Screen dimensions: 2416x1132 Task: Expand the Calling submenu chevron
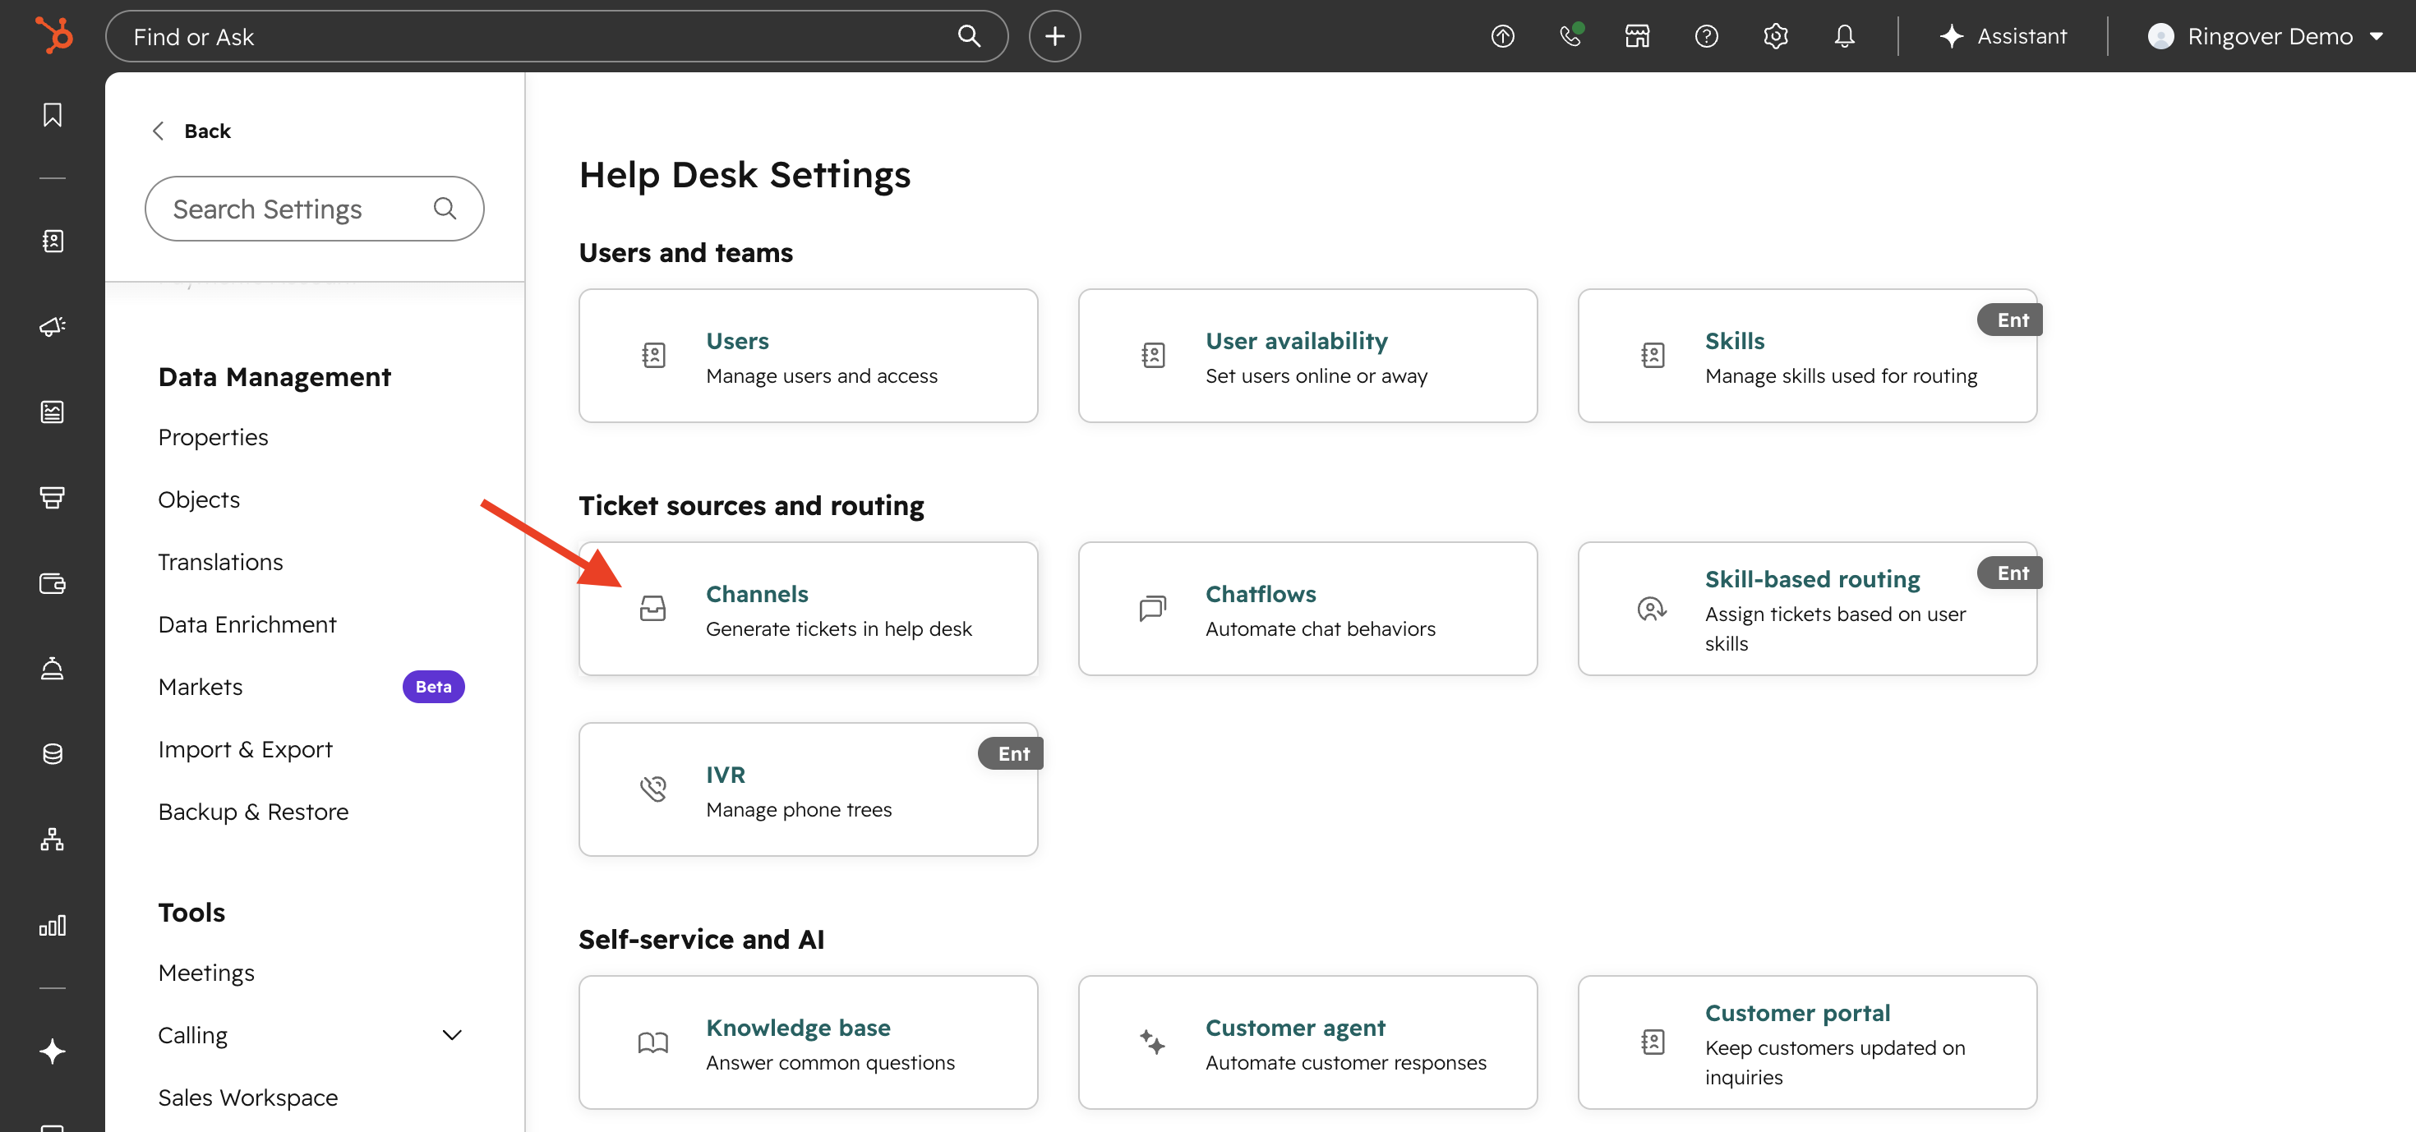[x=451, y=1034]
